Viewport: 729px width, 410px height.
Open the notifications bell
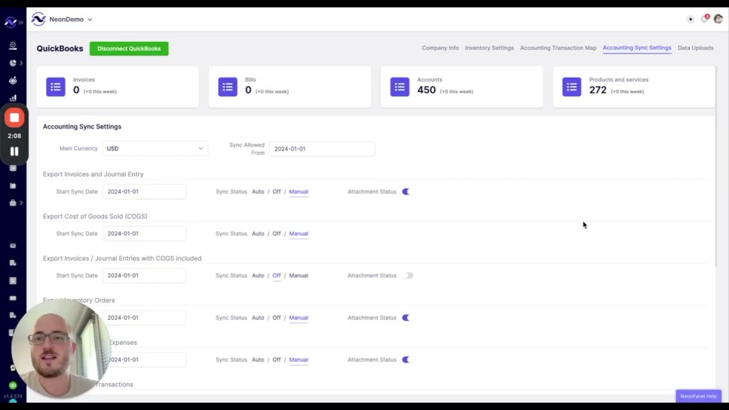pyautogui.click(x=705, y=19)
